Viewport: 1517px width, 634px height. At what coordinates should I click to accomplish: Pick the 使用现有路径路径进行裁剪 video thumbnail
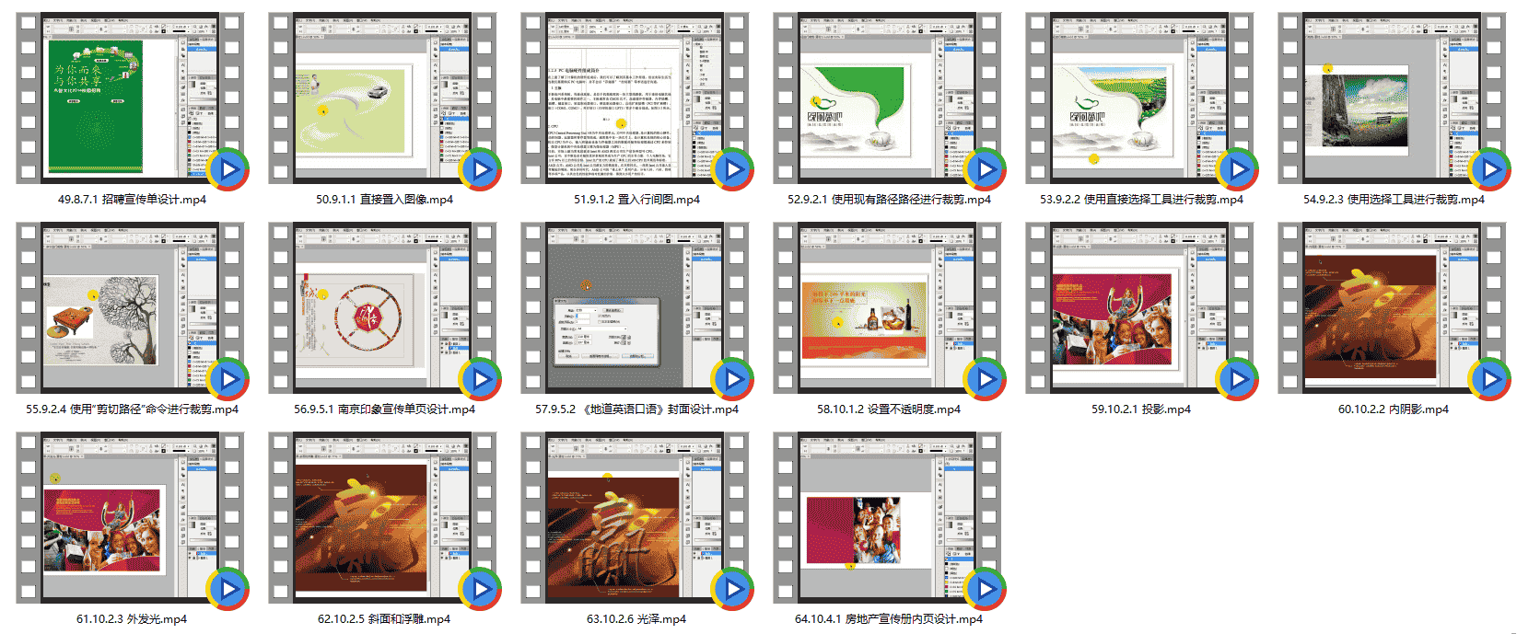tap(889, 98)
